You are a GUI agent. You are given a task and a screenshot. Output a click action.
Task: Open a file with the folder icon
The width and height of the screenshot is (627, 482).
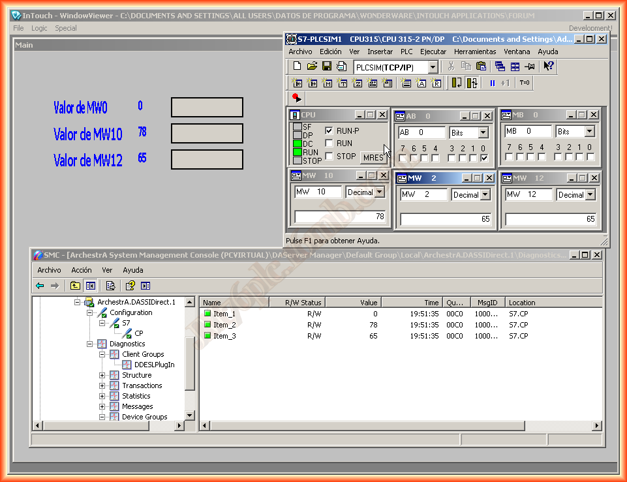click(312, 67)
